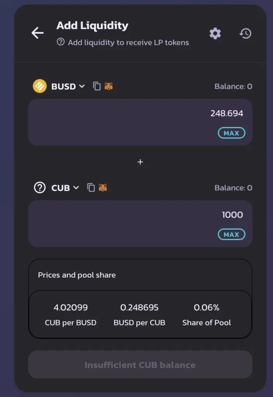
Task: Click the yellow BUSD token logo
Action: tap(39, 86)
